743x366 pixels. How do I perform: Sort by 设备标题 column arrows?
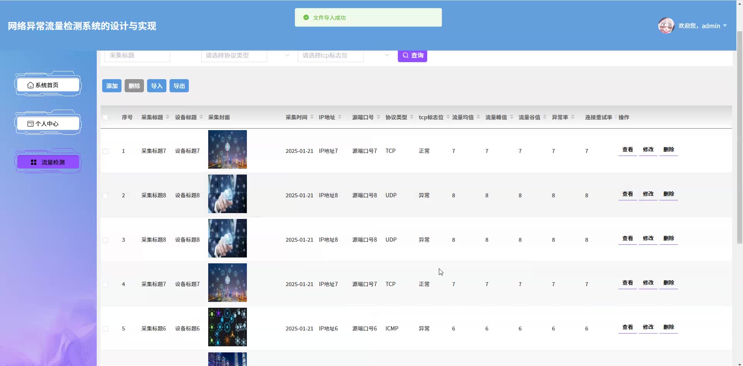[x=201, y=117]
